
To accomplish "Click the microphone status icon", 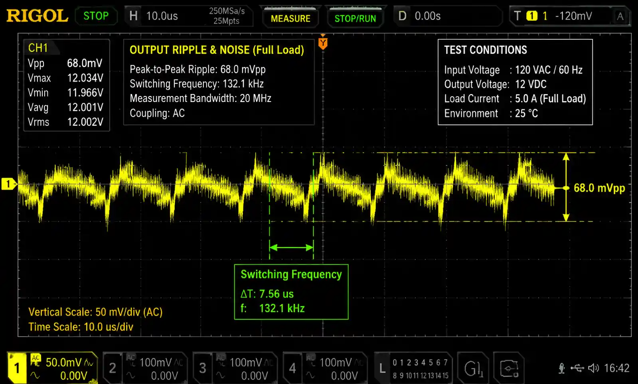I will click(x=561, y=368).
